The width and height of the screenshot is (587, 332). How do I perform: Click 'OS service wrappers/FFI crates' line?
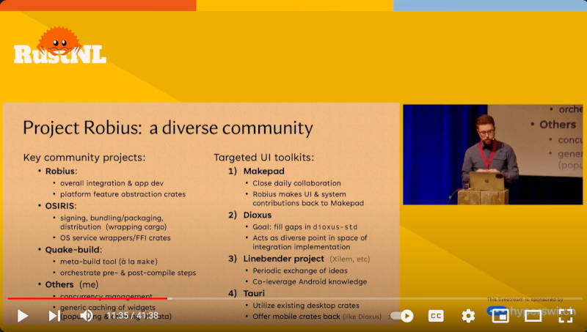[x=115, y=237]
